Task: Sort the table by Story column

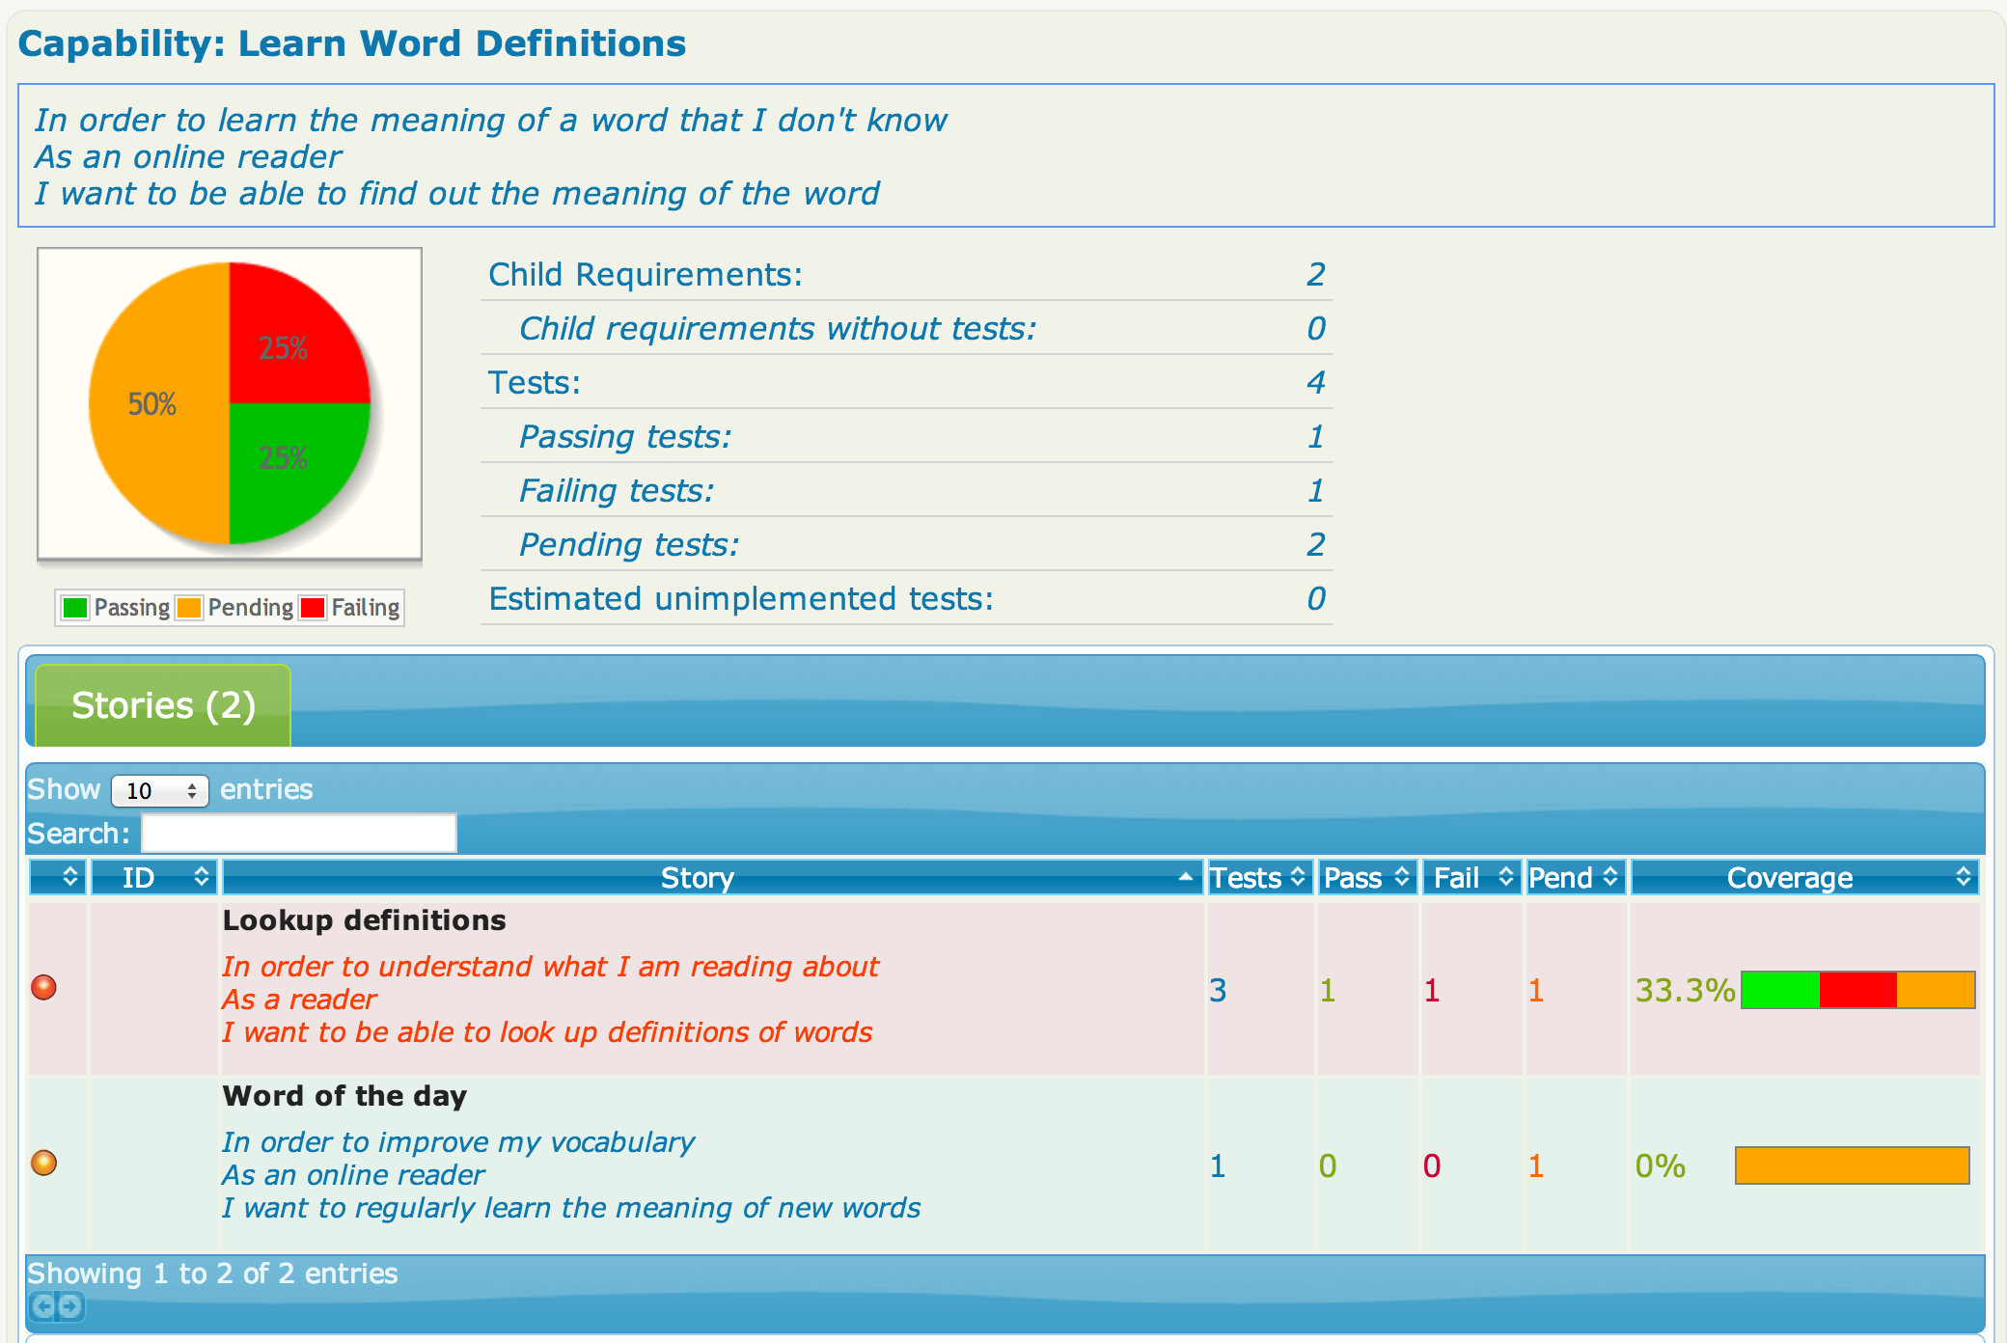Action: click(712, 877)
